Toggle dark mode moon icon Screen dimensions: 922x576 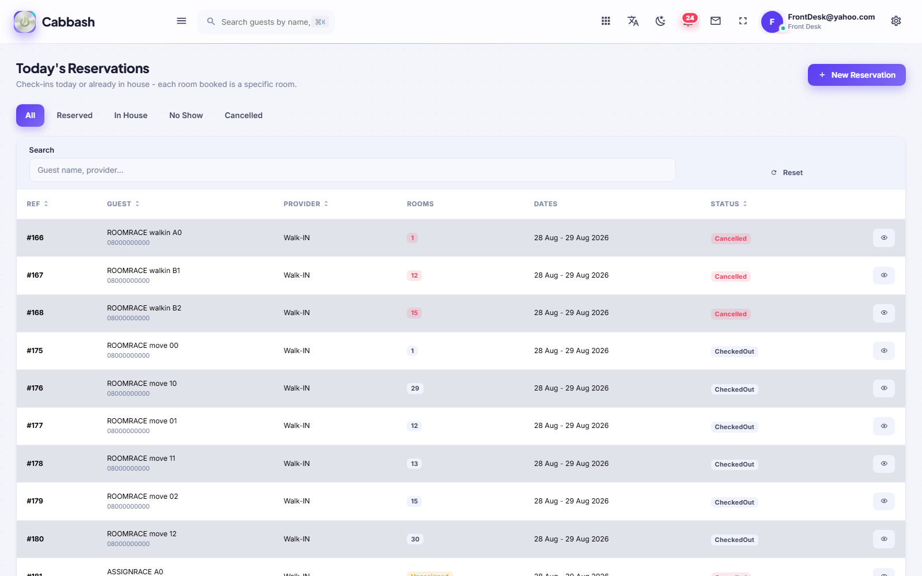(x=660, y=21)
